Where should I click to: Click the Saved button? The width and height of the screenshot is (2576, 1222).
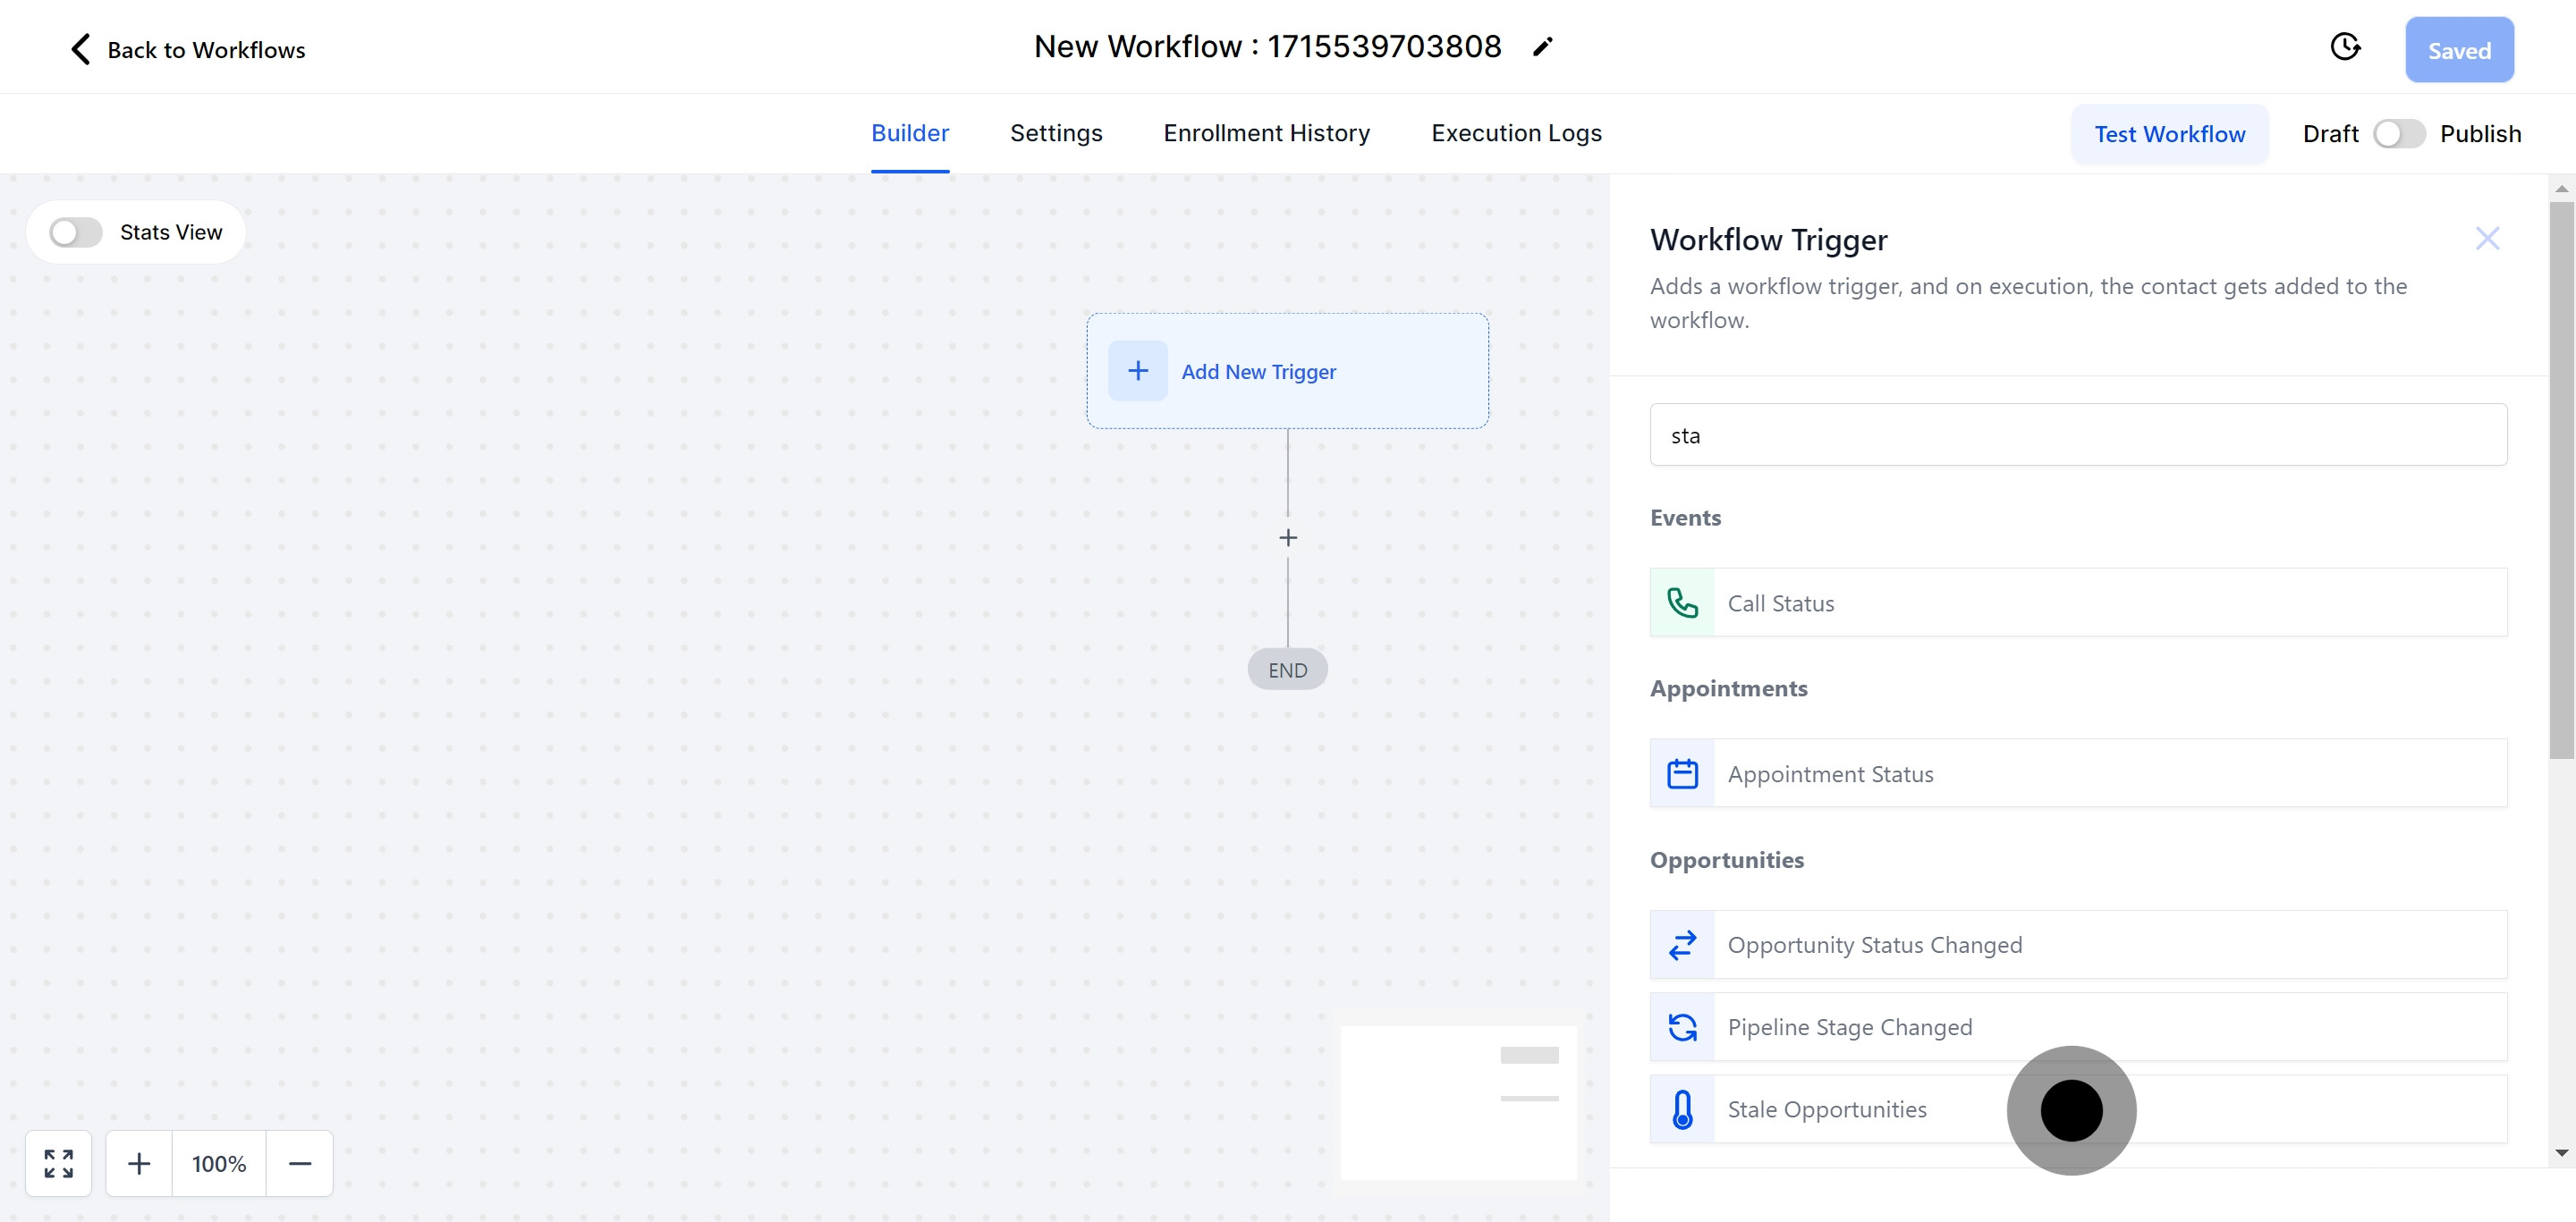point(2458,50)
